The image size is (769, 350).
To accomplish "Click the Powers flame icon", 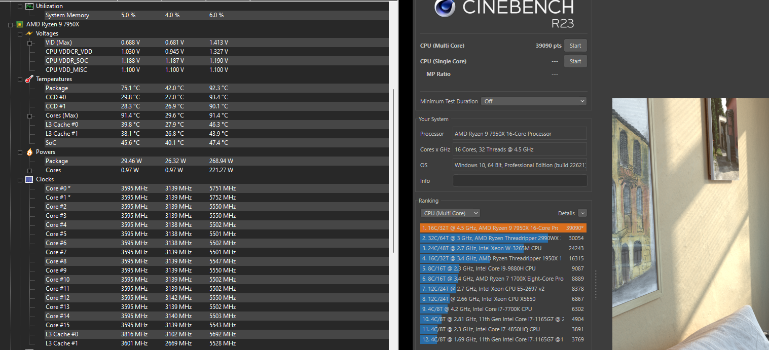I will coord(29,151).
